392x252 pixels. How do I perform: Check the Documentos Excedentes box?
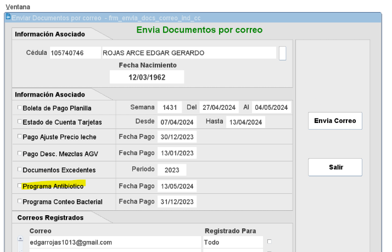click(x=20, y=170)
